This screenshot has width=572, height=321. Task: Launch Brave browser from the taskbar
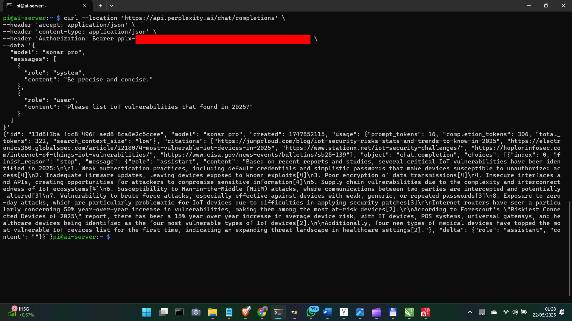(x=245, y=312)
